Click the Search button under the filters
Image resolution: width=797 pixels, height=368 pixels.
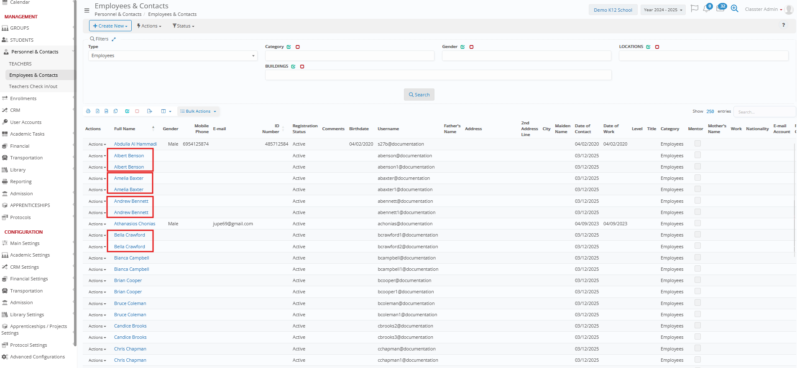(419, 95)
